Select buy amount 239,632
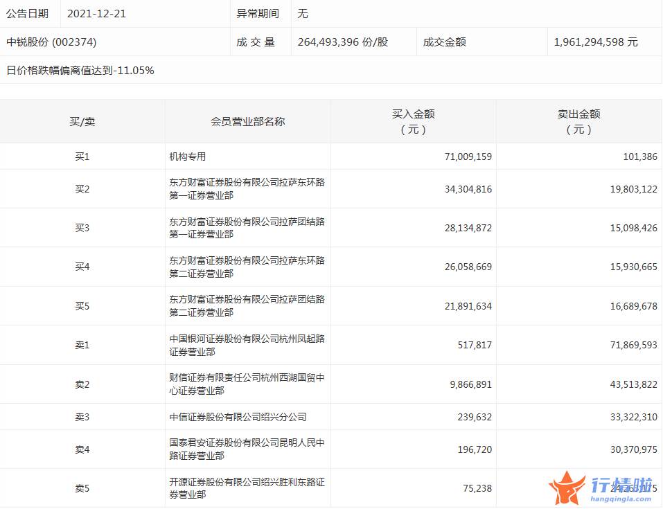Screen dimensions: 663x509 click(x=475, y=417)
